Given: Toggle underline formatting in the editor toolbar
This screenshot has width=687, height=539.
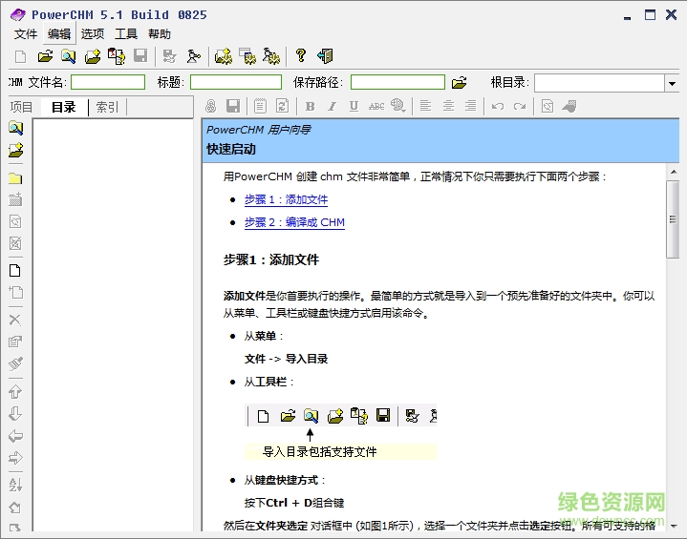Looking at the screenshot, I should click(354, 107).
